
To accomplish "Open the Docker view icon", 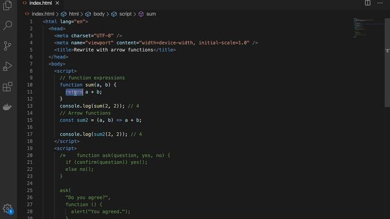I will pyautogui.click(x=7, y=107).
